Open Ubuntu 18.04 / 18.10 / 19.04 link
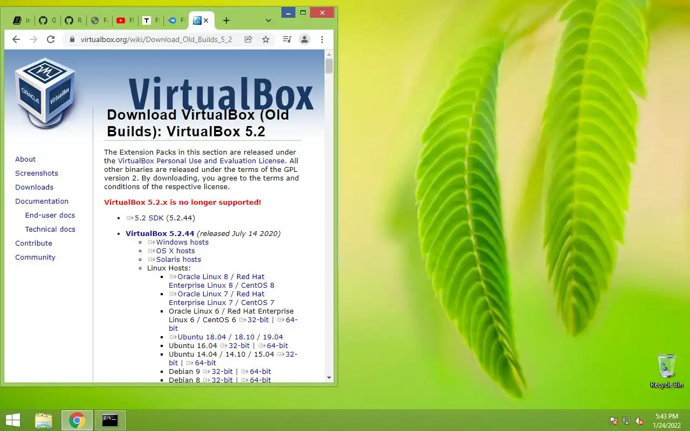Image resolution: width=690 pixels, height=431 pixels. click(x=226, y=337)
